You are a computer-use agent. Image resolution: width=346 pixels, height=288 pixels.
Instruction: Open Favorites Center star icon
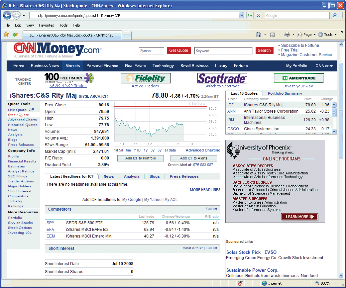[6, 35]
